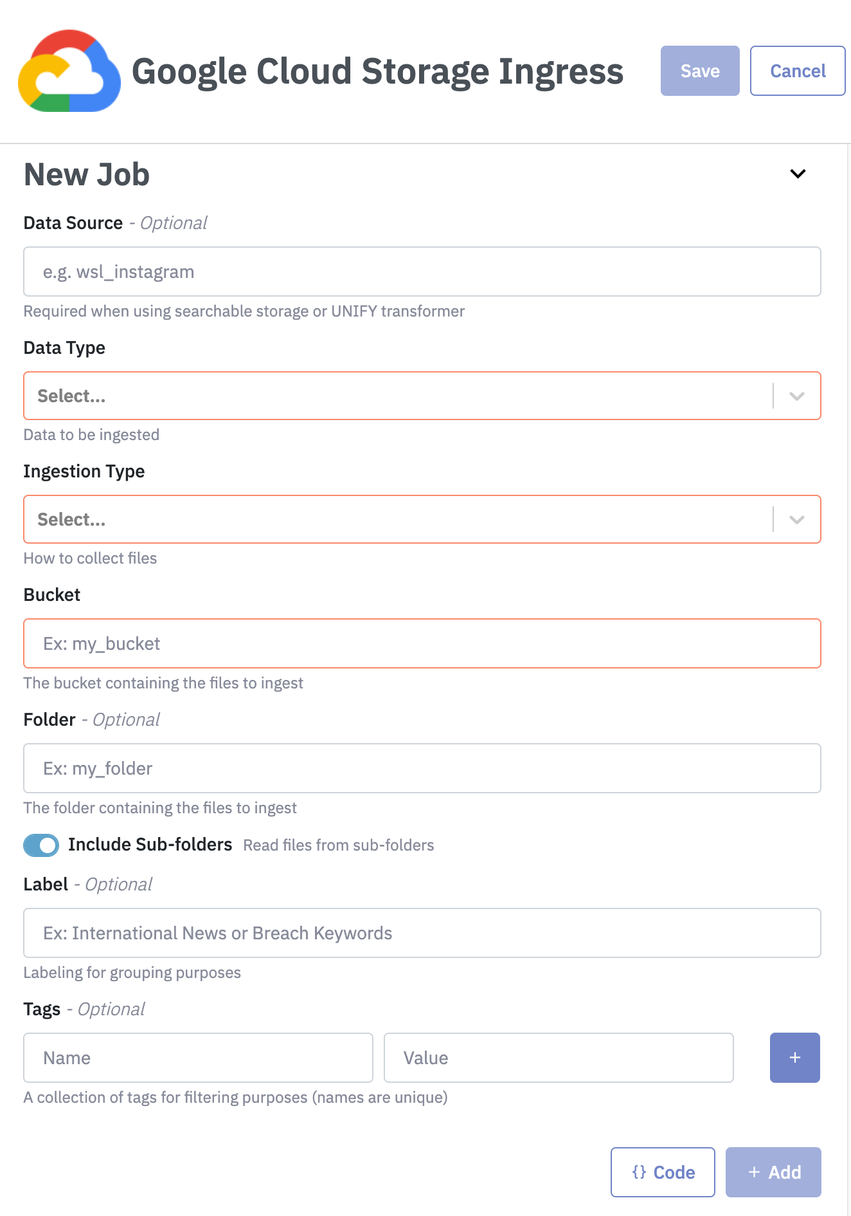Expand the Ingestion Type dropdown arrow
Viewport: 851px width, 1216px height.
click(797, 520)
